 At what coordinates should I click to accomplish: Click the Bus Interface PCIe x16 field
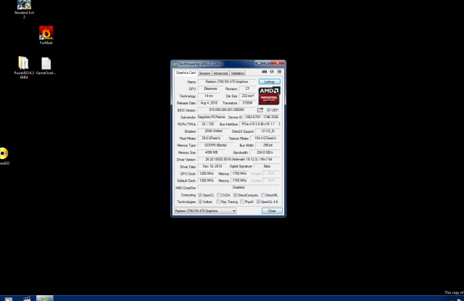pos(258,124)
